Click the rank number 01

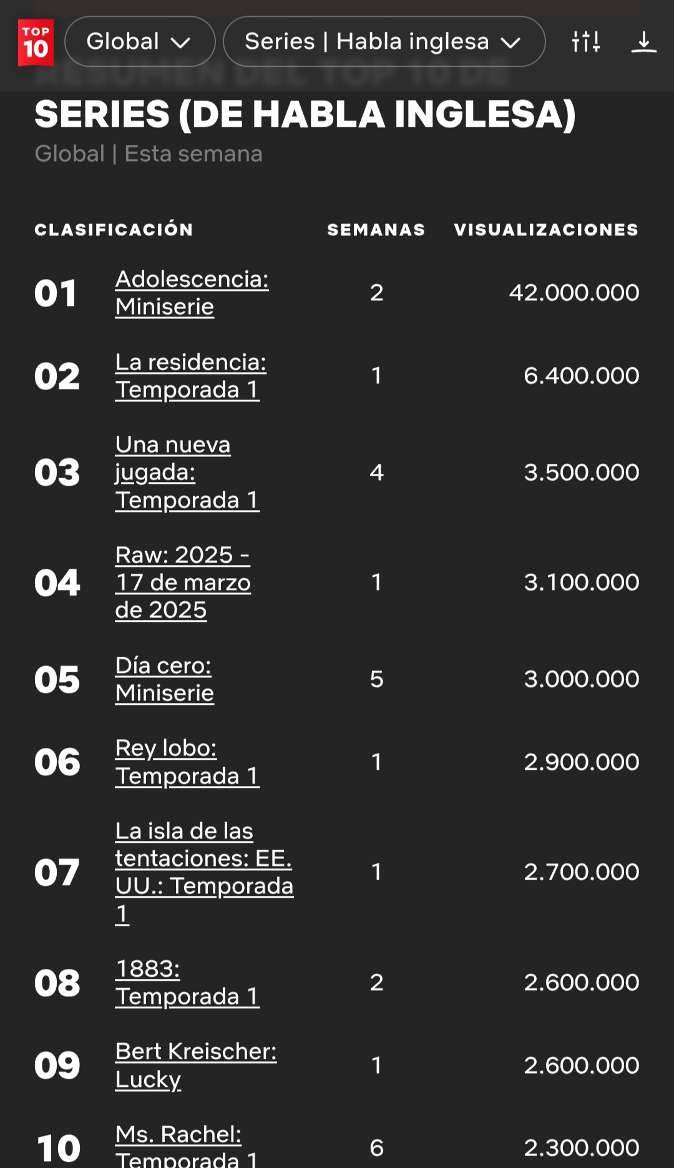tap(56, 293)
